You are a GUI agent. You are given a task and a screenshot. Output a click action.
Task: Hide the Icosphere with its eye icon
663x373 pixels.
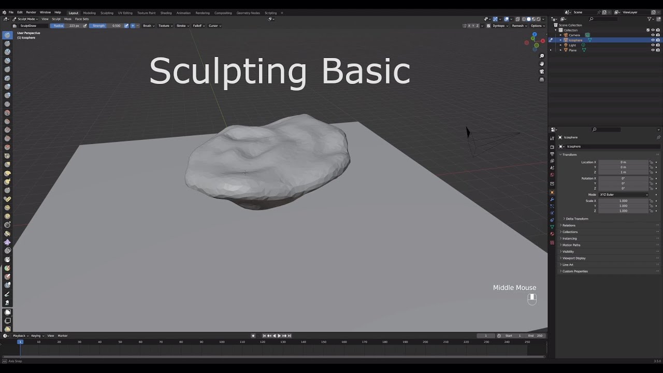coord(653,40)
